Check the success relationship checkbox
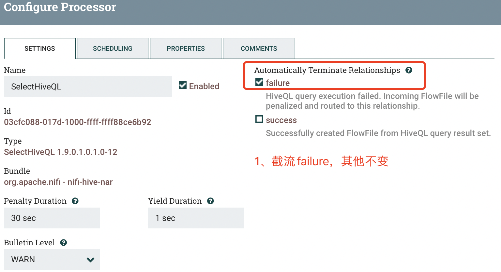501x272 pixels. pyautogui.click(x=259, y=119)
